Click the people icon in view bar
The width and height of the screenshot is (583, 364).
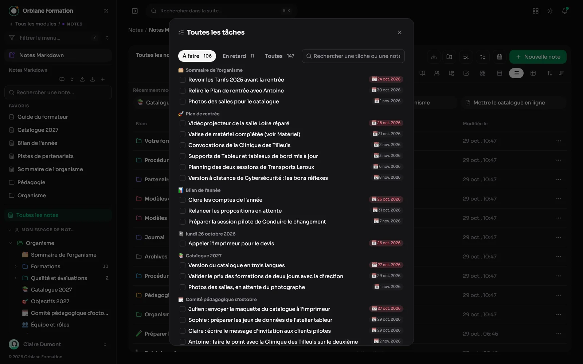click(437, 73)
